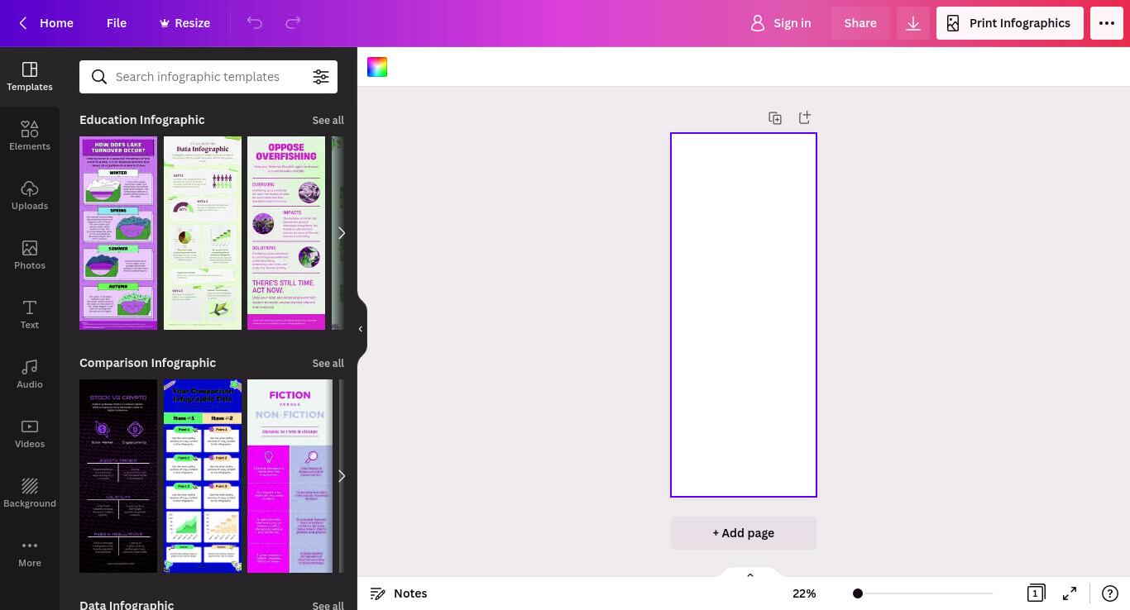Click the template search field

pos(209,77)
